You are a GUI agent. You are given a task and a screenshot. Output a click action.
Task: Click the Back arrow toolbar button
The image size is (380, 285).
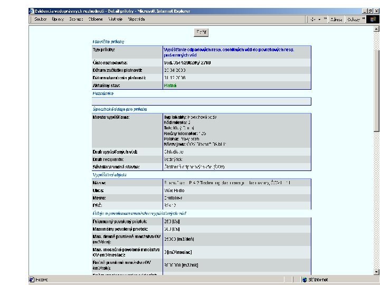tap(313, 19)
